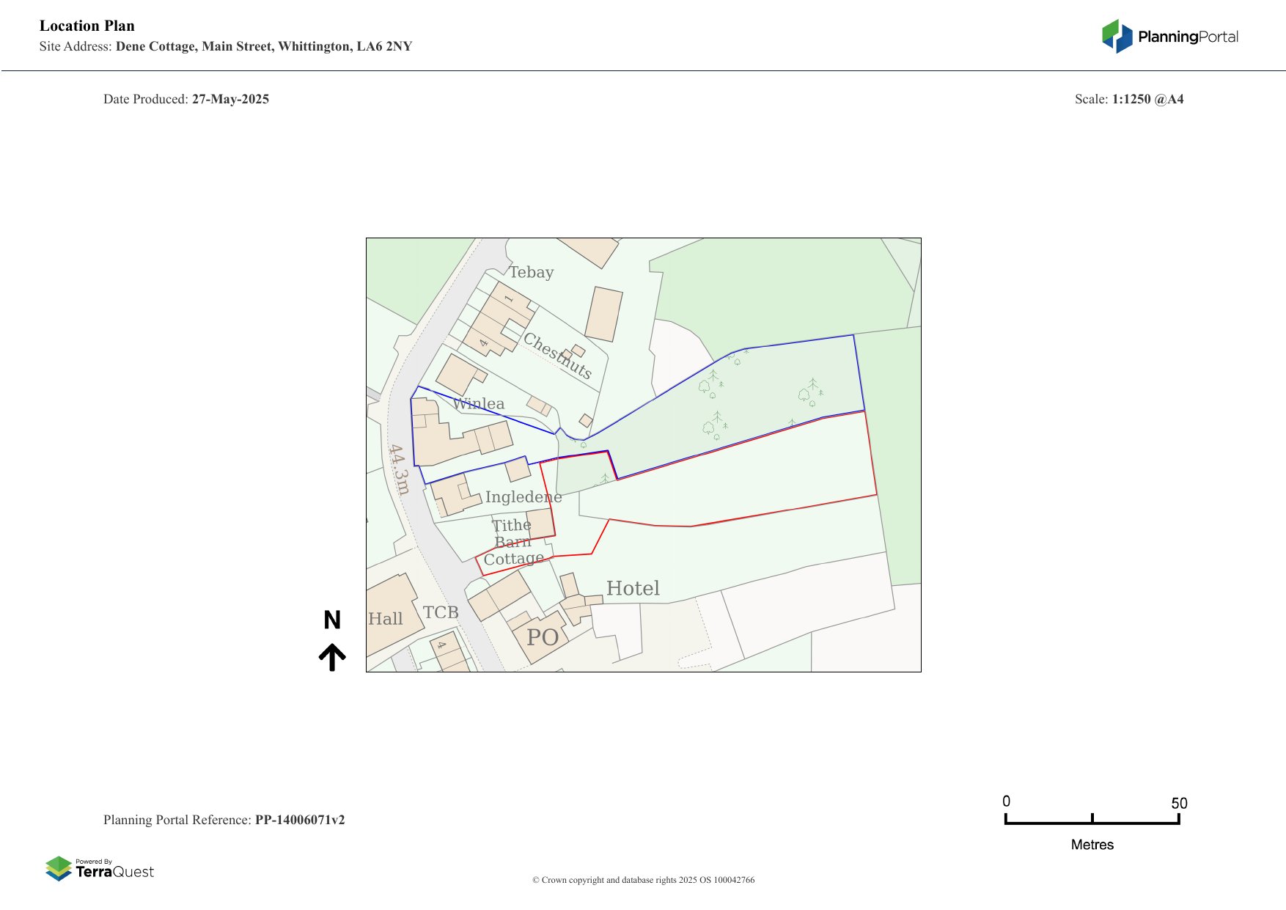The width and height of the screenshot is (1286, 910).
Task: Click the 44.3m elevation label
Action: (399, 470)
